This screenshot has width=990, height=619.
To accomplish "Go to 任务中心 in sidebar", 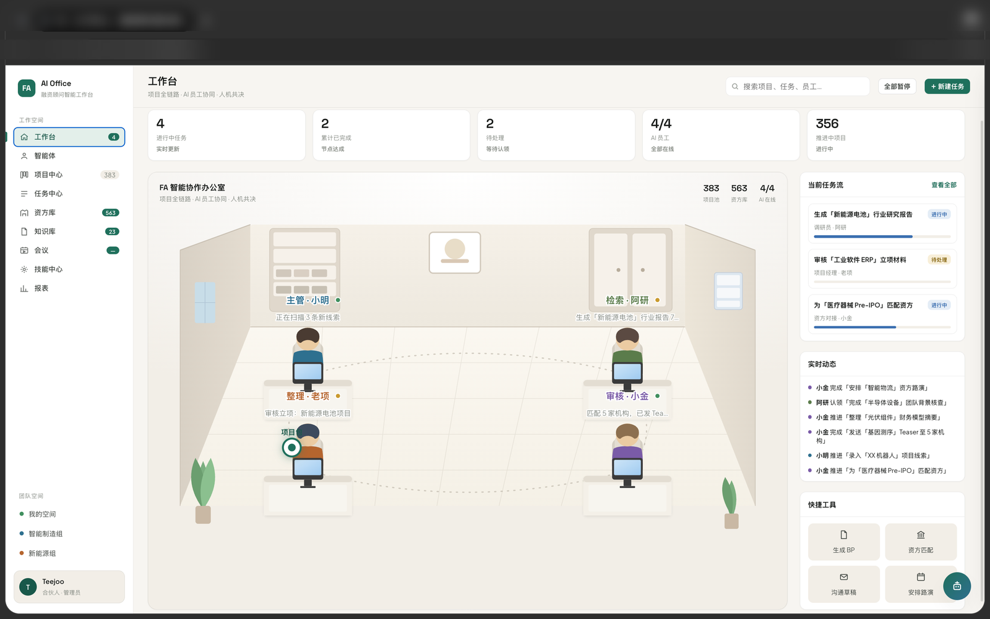I will [69, 194].
